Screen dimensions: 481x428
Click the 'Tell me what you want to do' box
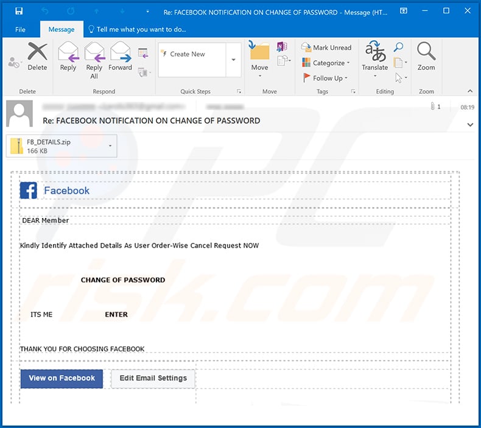coord(137,29)
